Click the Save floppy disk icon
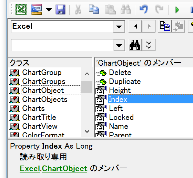Screen dimensions: 193x178 60,10
